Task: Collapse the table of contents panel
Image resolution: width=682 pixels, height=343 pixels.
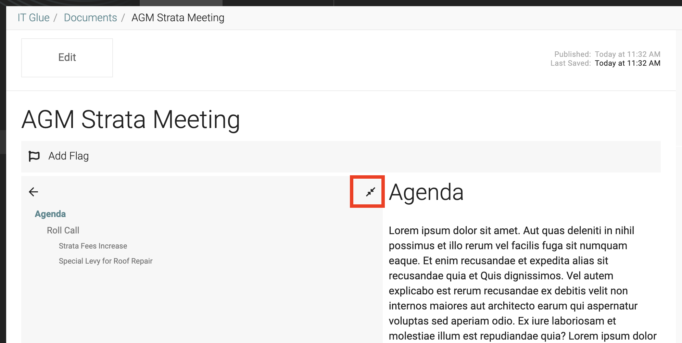Action: (370, 192)
